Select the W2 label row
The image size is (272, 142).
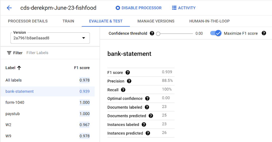point(48,125)
